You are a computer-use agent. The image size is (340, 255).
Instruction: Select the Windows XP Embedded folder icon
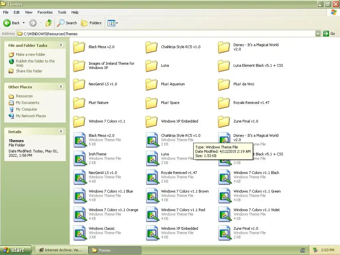151,122
